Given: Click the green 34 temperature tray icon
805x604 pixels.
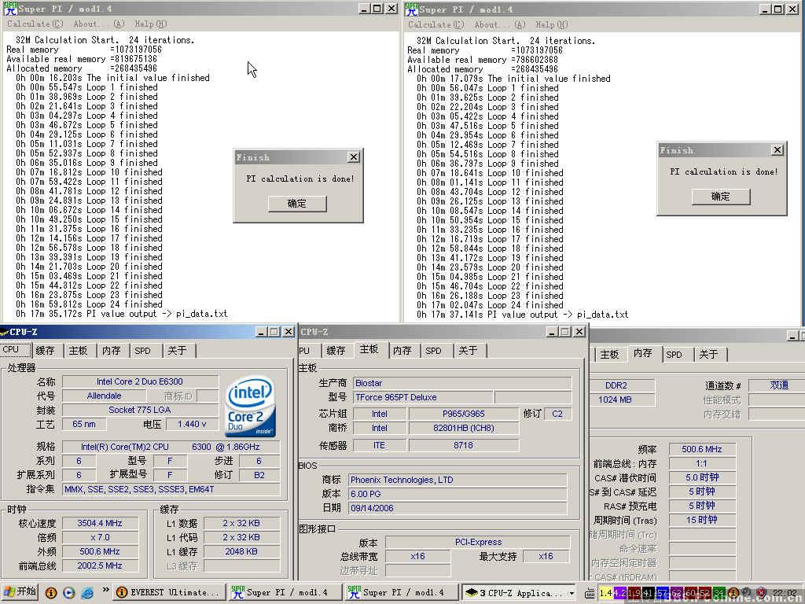Looking at the screenshot, I should click(719, 593).
